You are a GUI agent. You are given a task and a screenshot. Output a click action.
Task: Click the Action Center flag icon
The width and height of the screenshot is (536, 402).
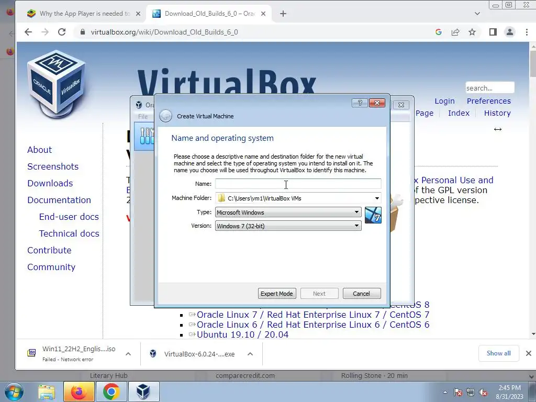pyautogui.click(x=458, y=393)
